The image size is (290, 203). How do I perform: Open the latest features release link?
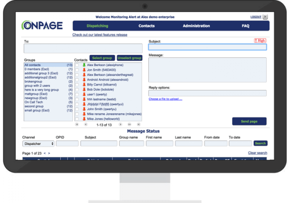point(100,35)
